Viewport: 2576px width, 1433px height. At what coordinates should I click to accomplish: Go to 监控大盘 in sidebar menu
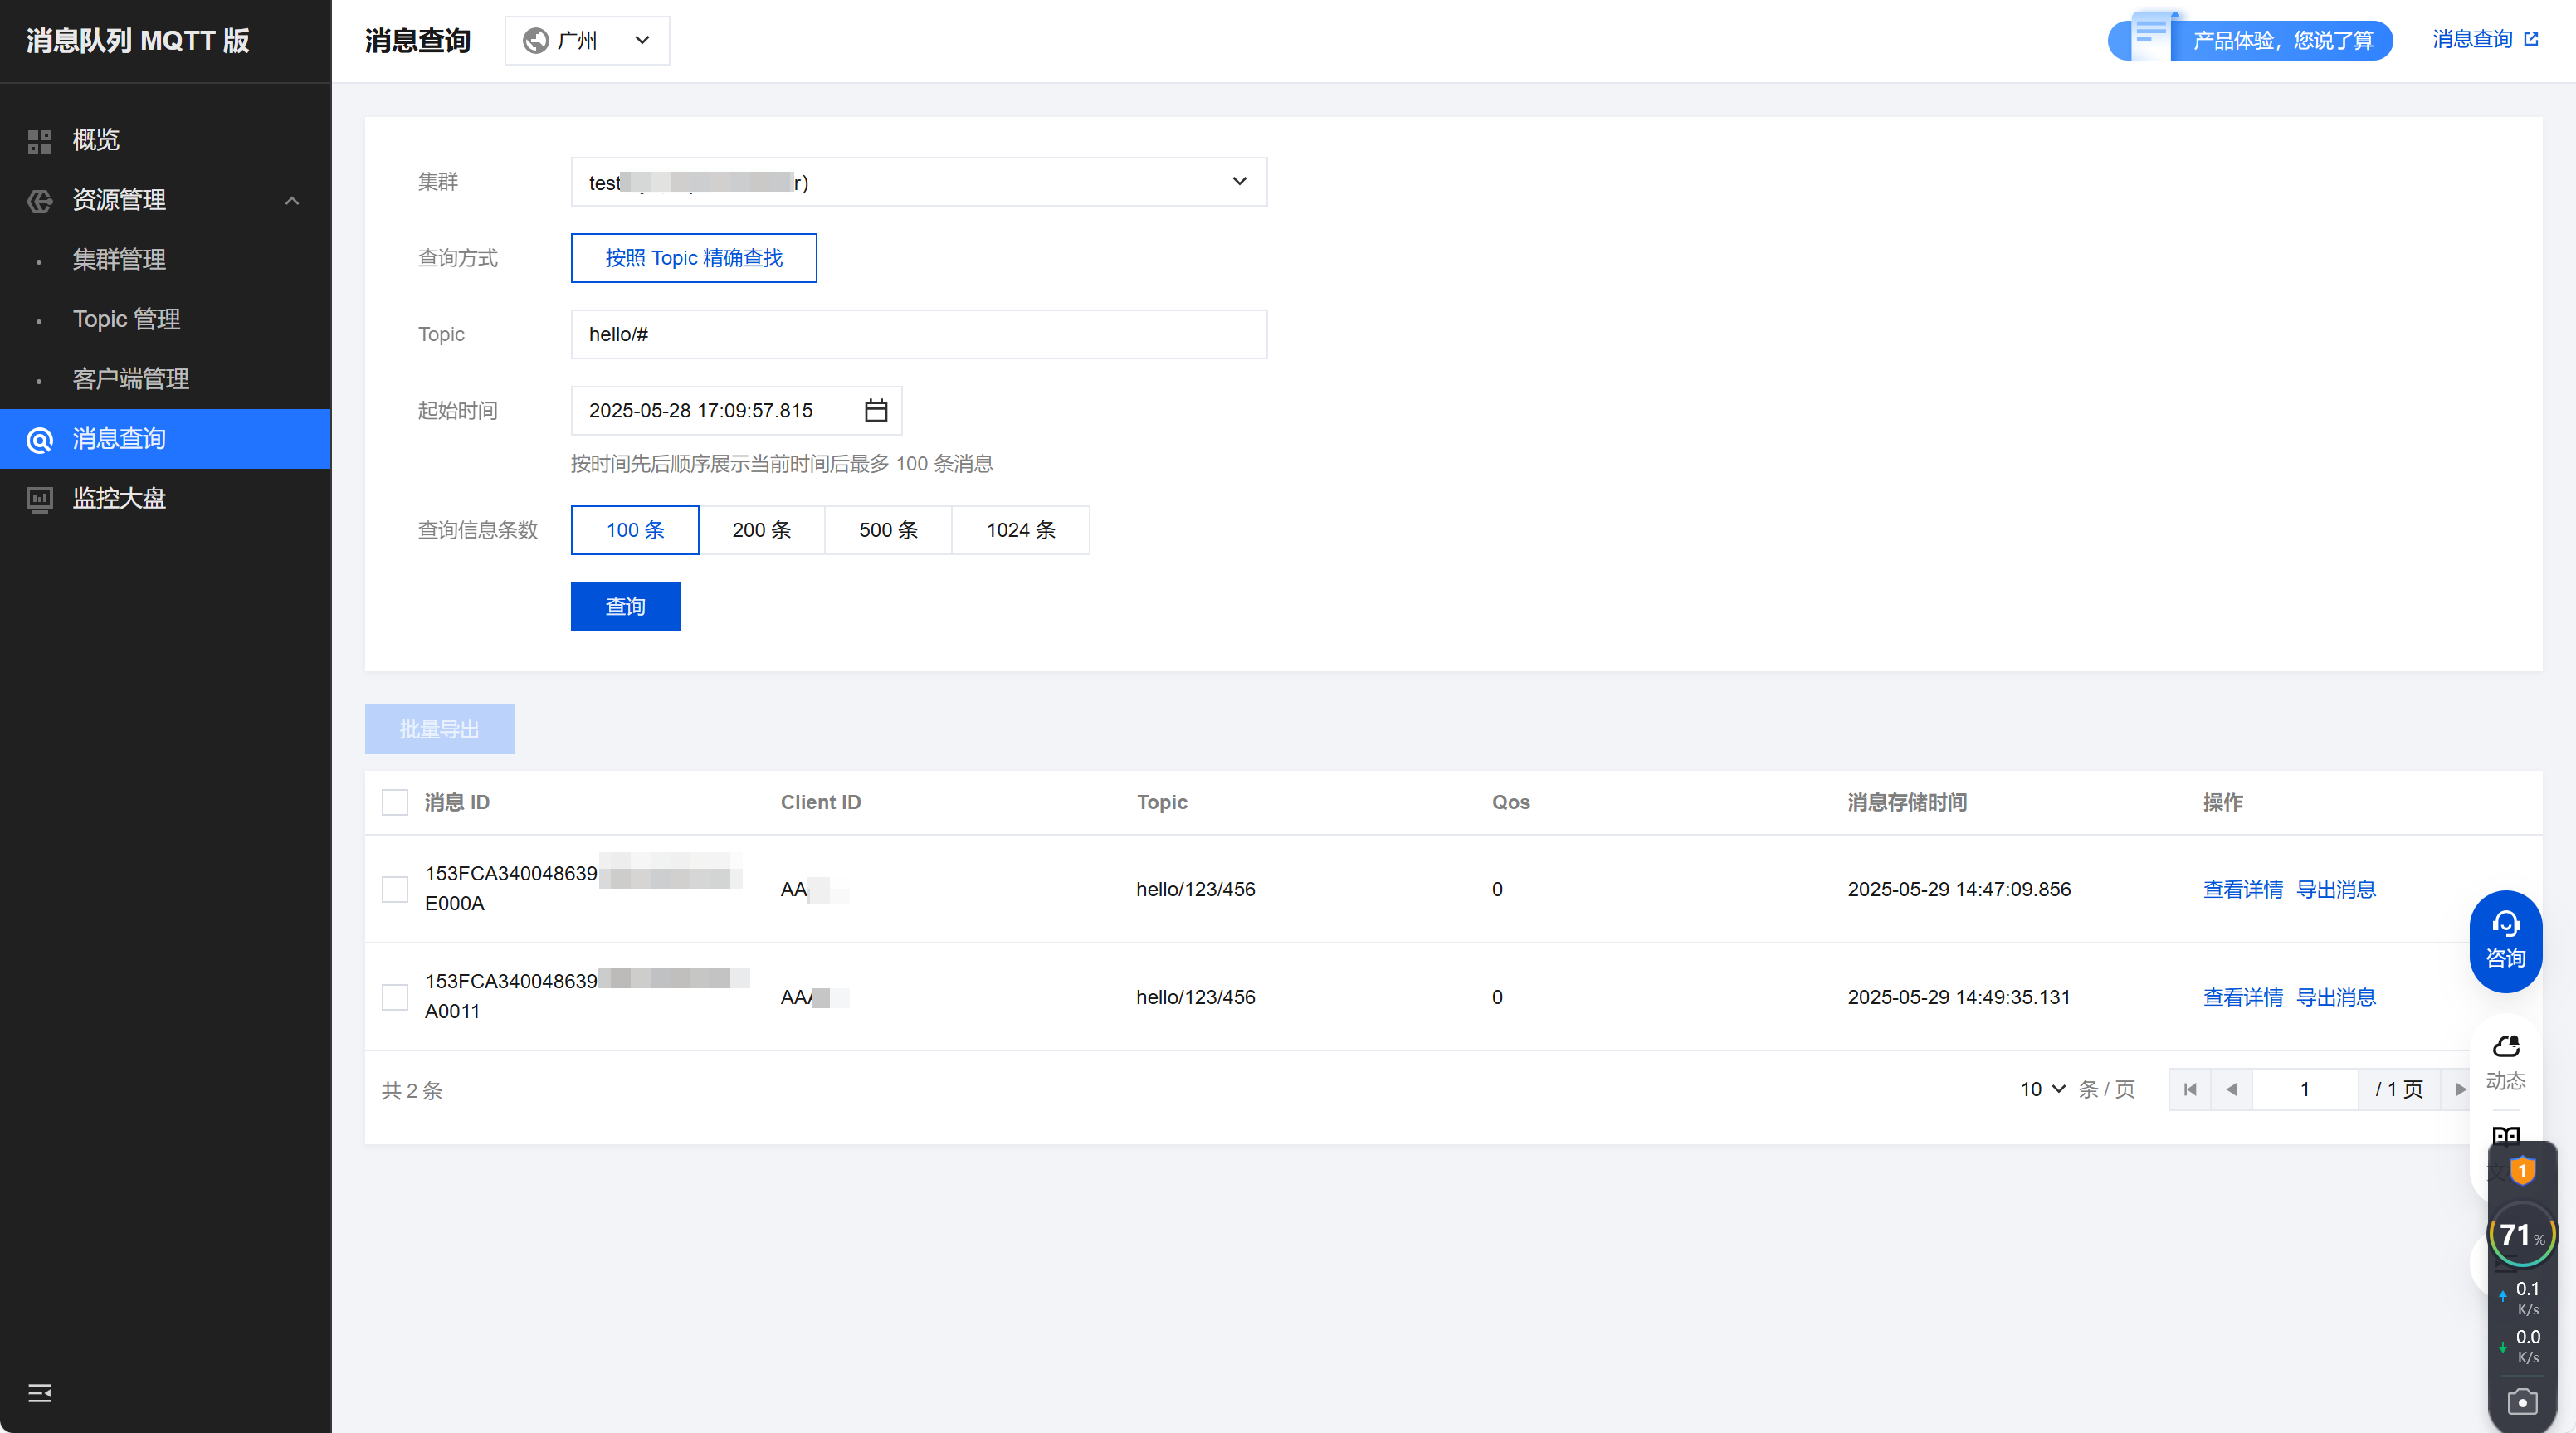click(119, 498)
